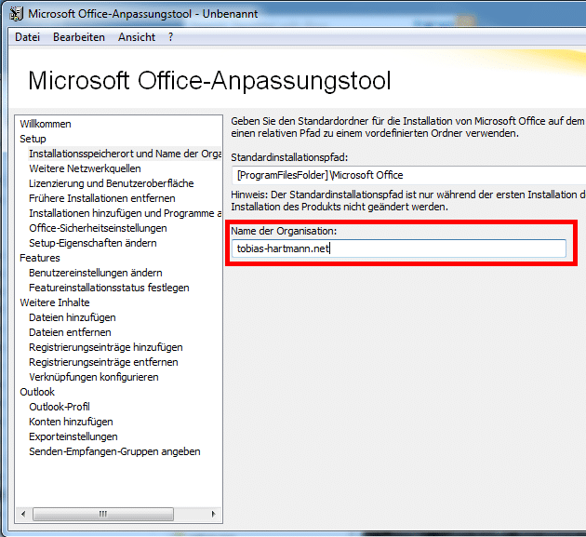Select the Setup section heading
This screenshot has width=586, height=537.
[33, 139]
